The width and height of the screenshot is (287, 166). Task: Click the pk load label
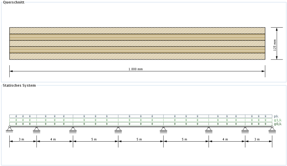tap(276, 116)
